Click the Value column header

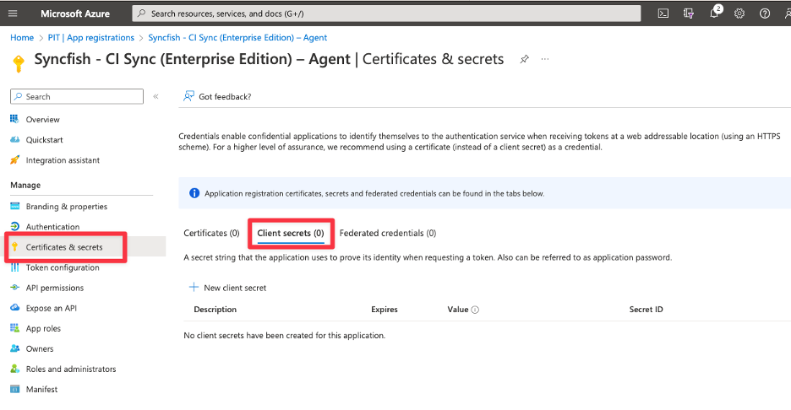[458, 310]
